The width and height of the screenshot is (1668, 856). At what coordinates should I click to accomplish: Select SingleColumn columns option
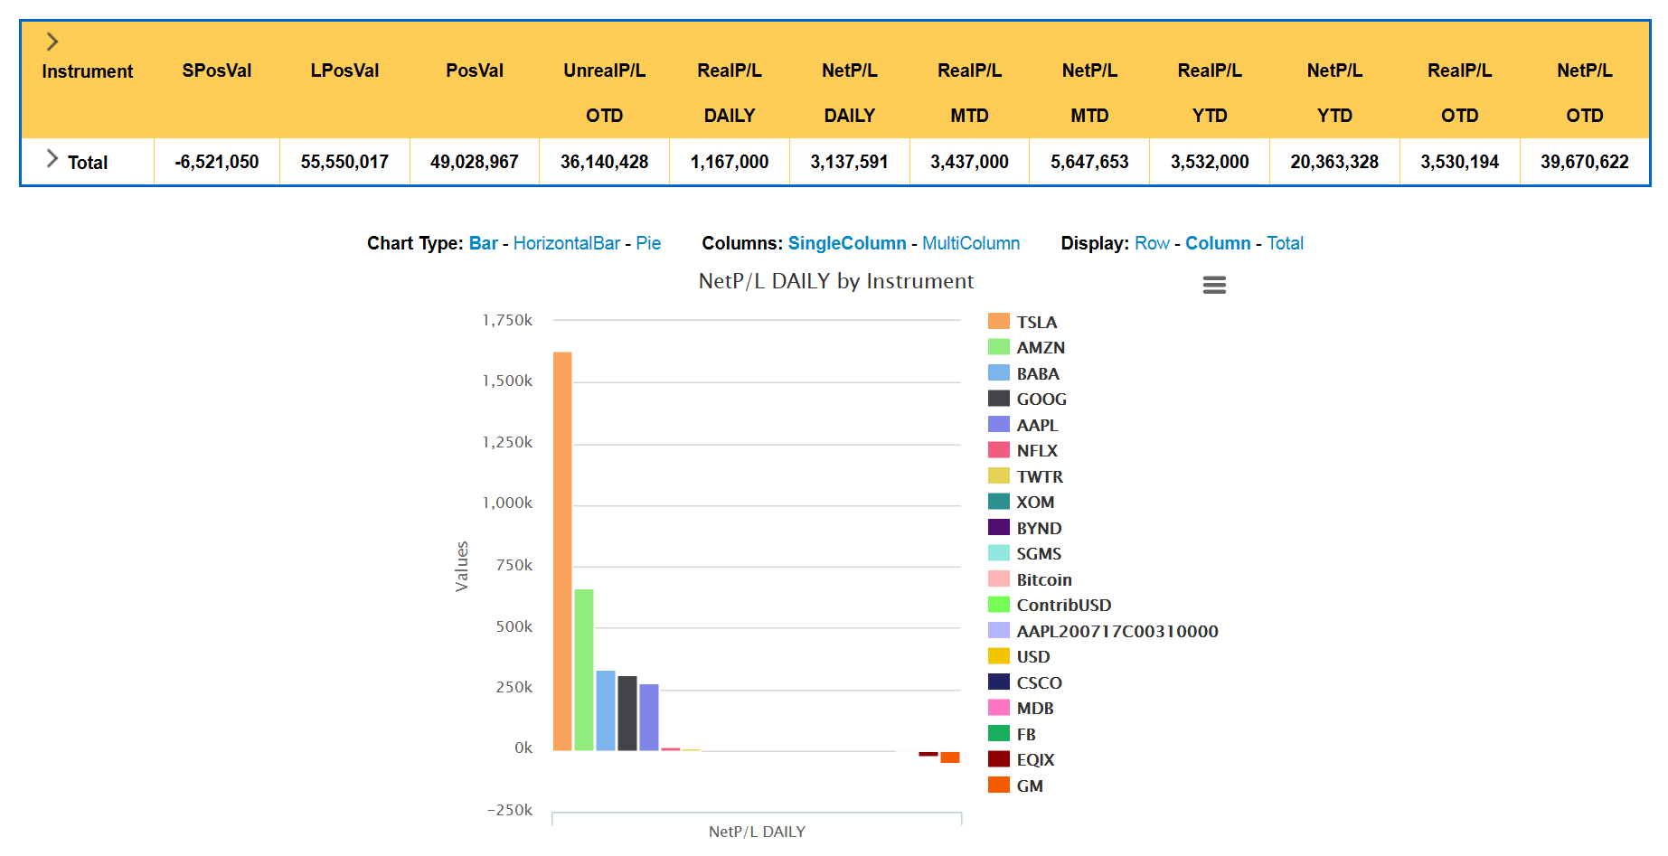click(x=846, y=243)
